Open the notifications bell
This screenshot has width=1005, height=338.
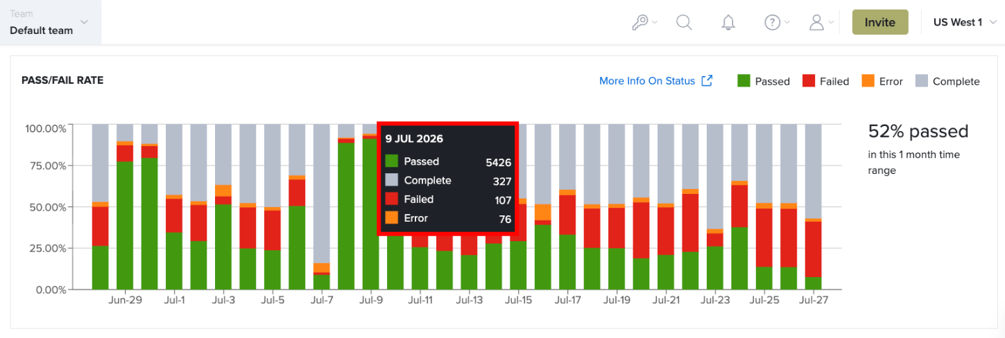[x=728, y=22]
